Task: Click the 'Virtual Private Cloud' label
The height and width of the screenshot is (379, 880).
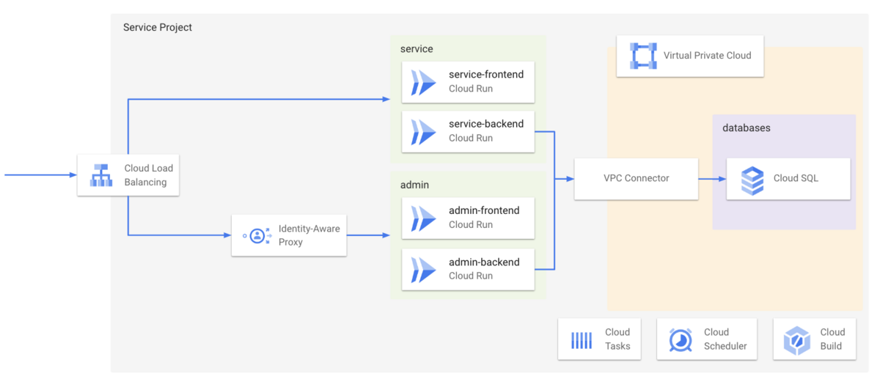Action: [707, 55]
